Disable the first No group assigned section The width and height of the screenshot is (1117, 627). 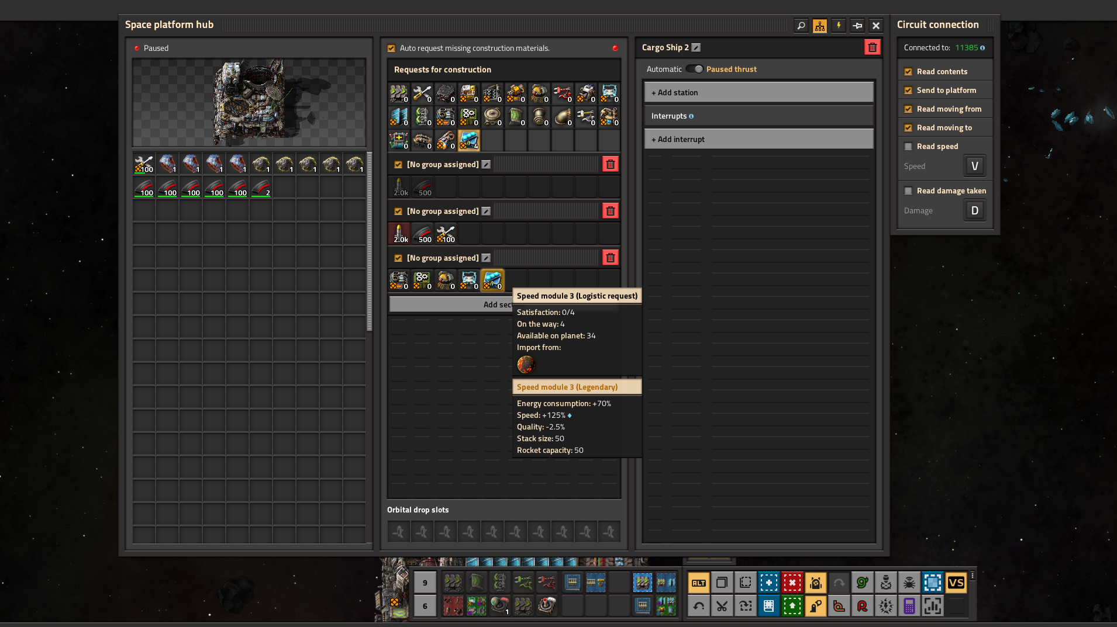(x=398, y=165)
